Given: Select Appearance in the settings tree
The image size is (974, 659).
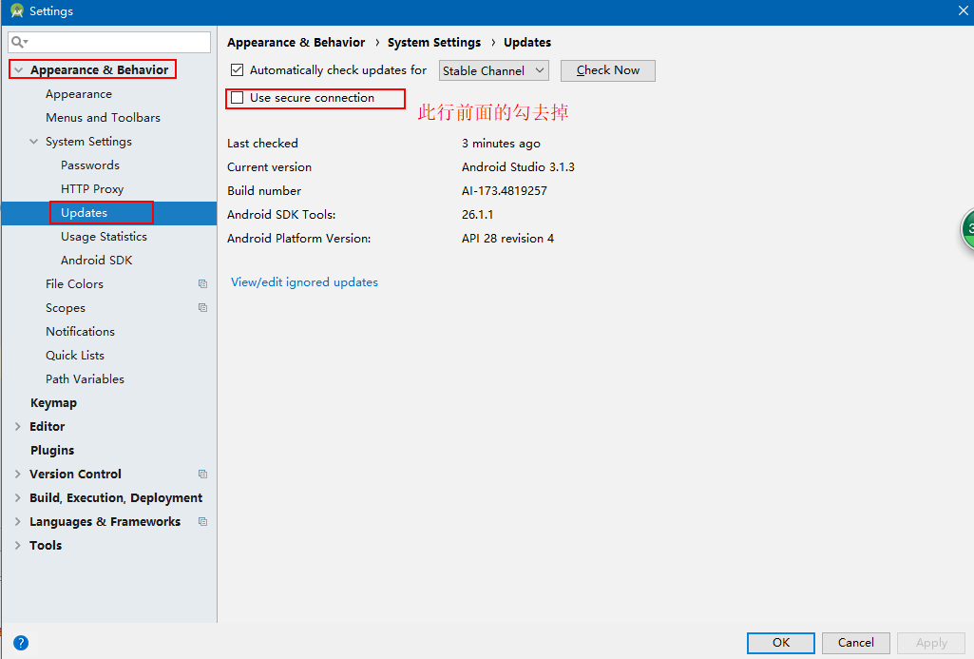Looking at the screenshot, I should tap(79, 94).
